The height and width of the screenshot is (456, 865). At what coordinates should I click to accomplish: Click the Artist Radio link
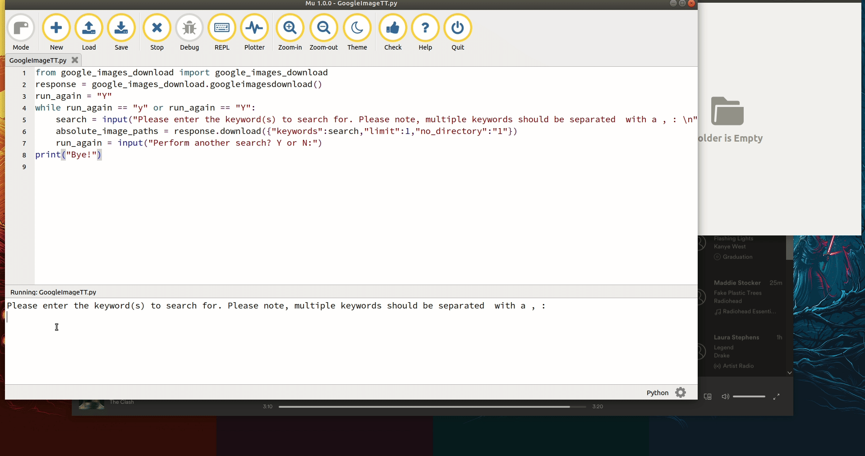[738, 366]
